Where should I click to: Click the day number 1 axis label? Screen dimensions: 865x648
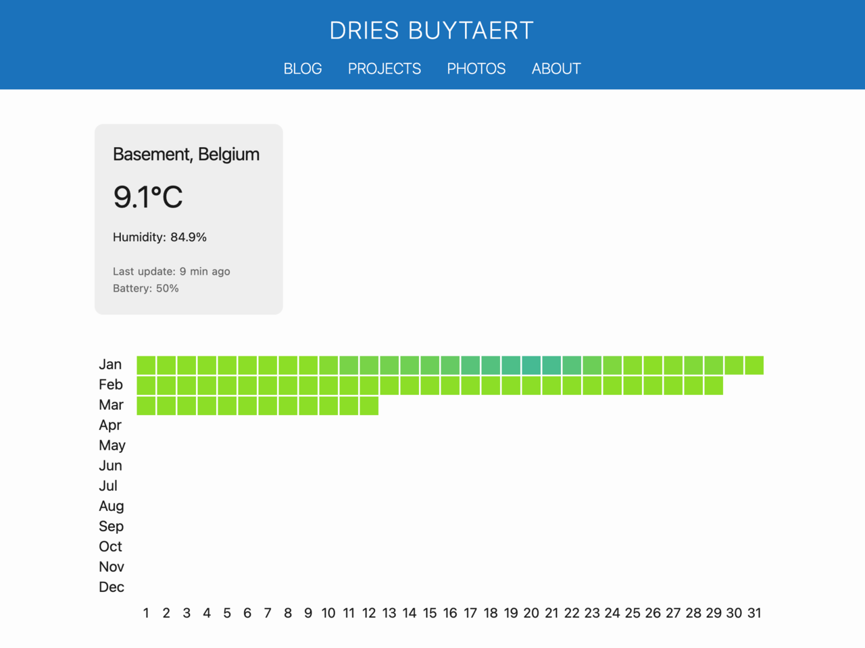pos(146,613)
